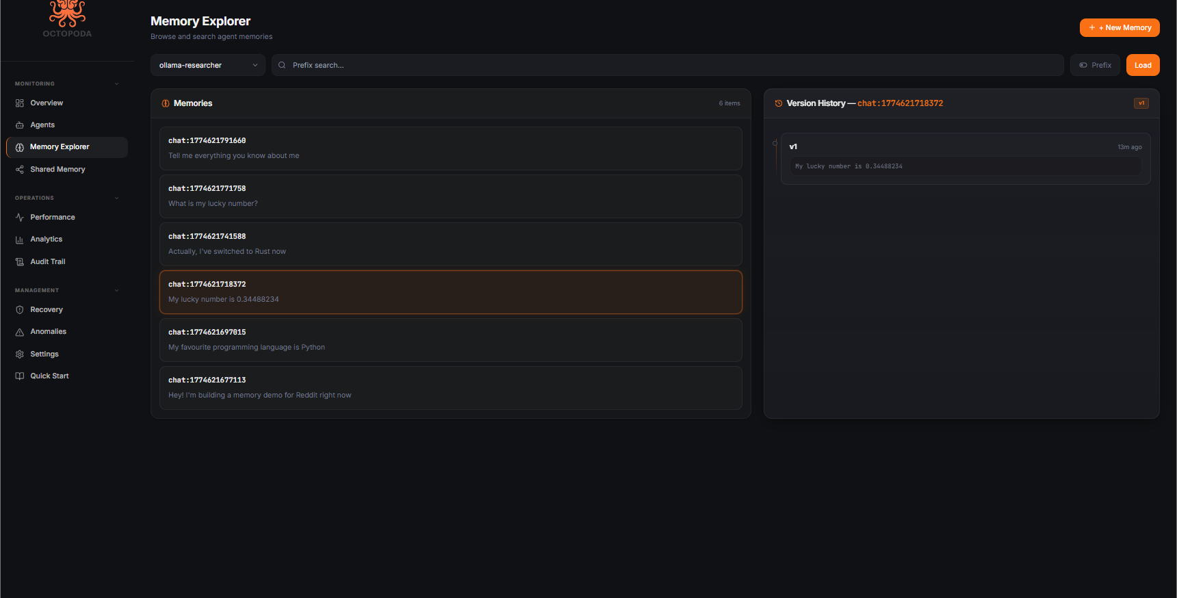Click the Recovery shield icon

[20, 310]
